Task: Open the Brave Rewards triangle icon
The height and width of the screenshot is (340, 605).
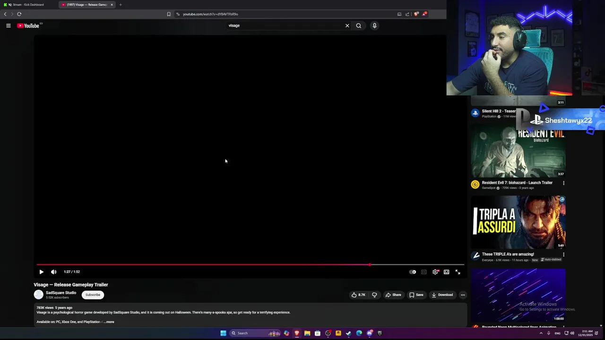Action: 424,14
